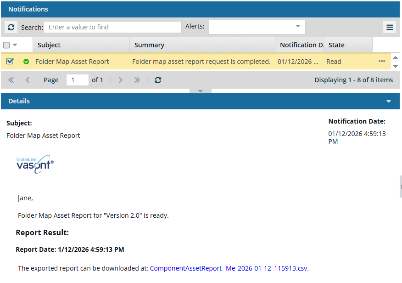
Task: Click the row actions ellipsis icon
Action: click(x=382, y=62)
